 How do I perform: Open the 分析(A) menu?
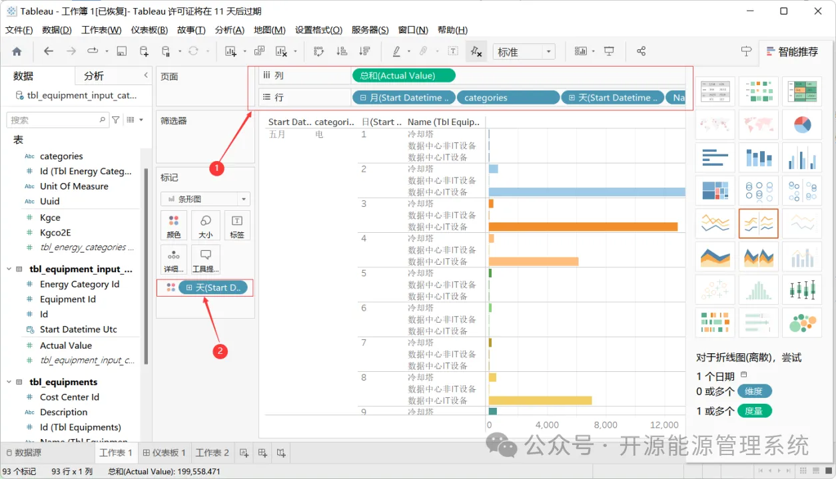point(229,30)
